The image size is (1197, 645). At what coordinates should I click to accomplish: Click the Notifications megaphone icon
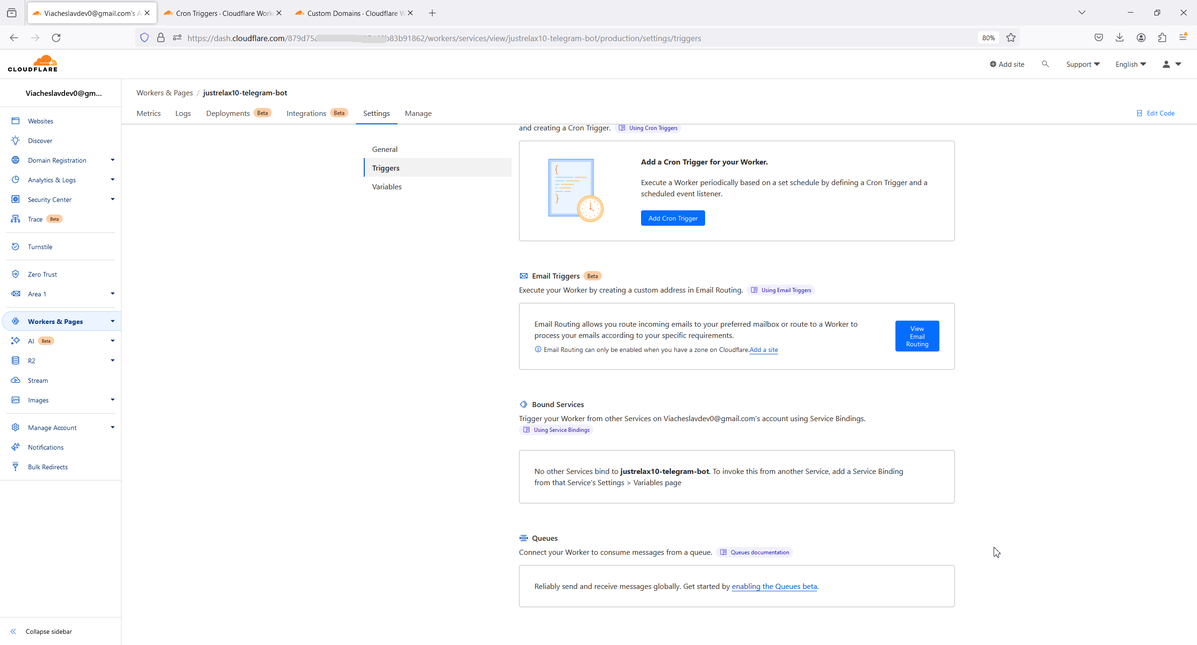click(15, 447)
